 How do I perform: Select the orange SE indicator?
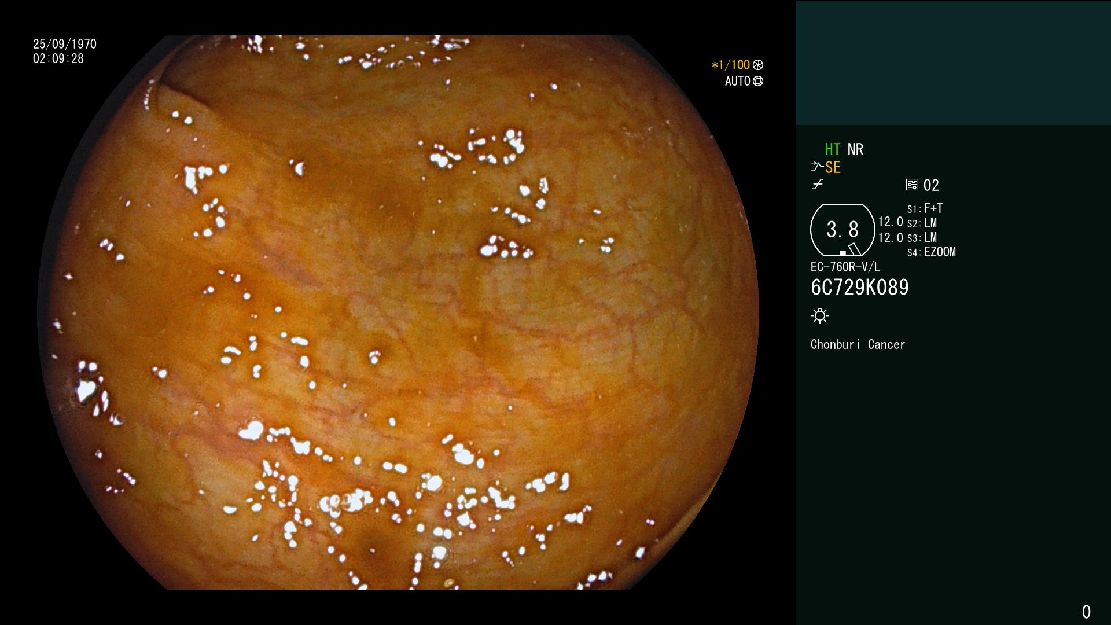coord(833,167)
